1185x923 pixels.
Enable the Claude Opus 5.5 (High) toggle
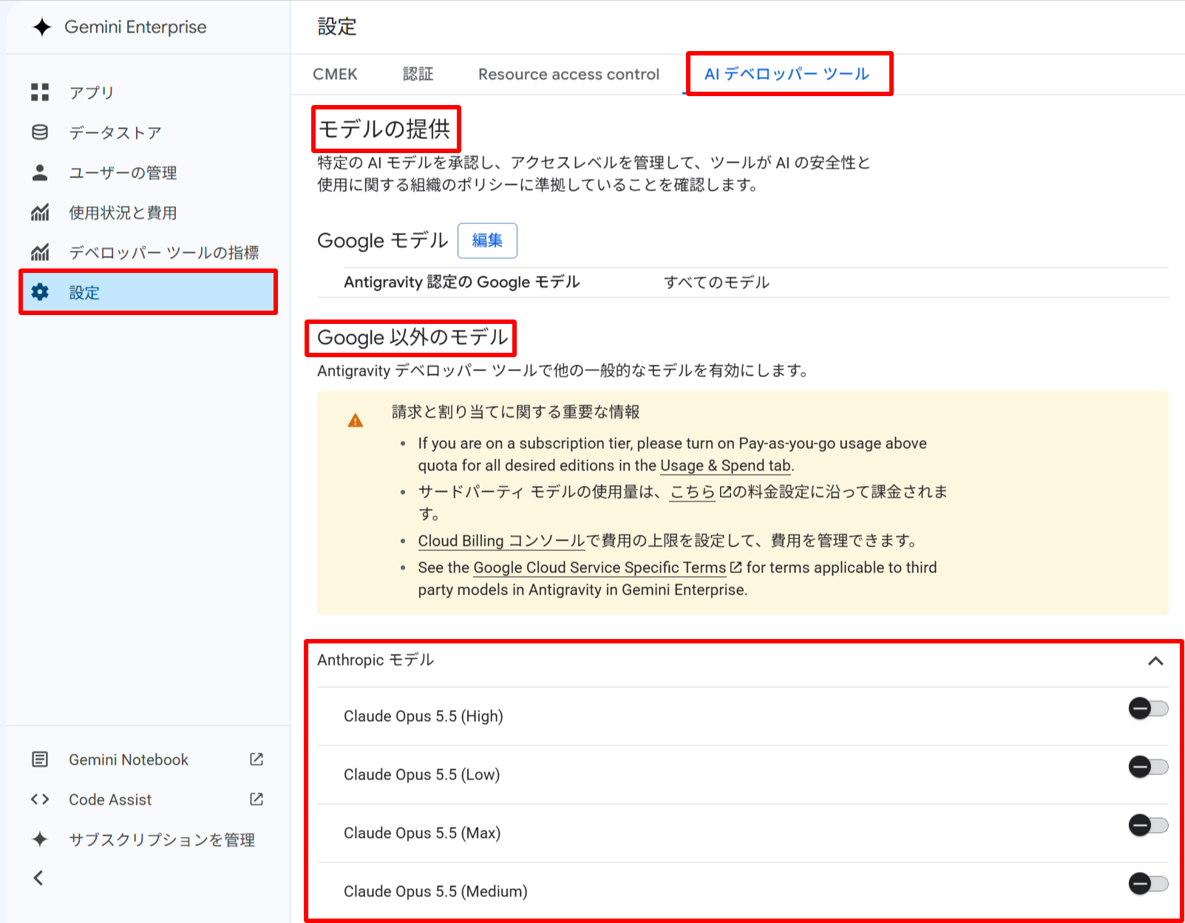tap(1148, 709)
